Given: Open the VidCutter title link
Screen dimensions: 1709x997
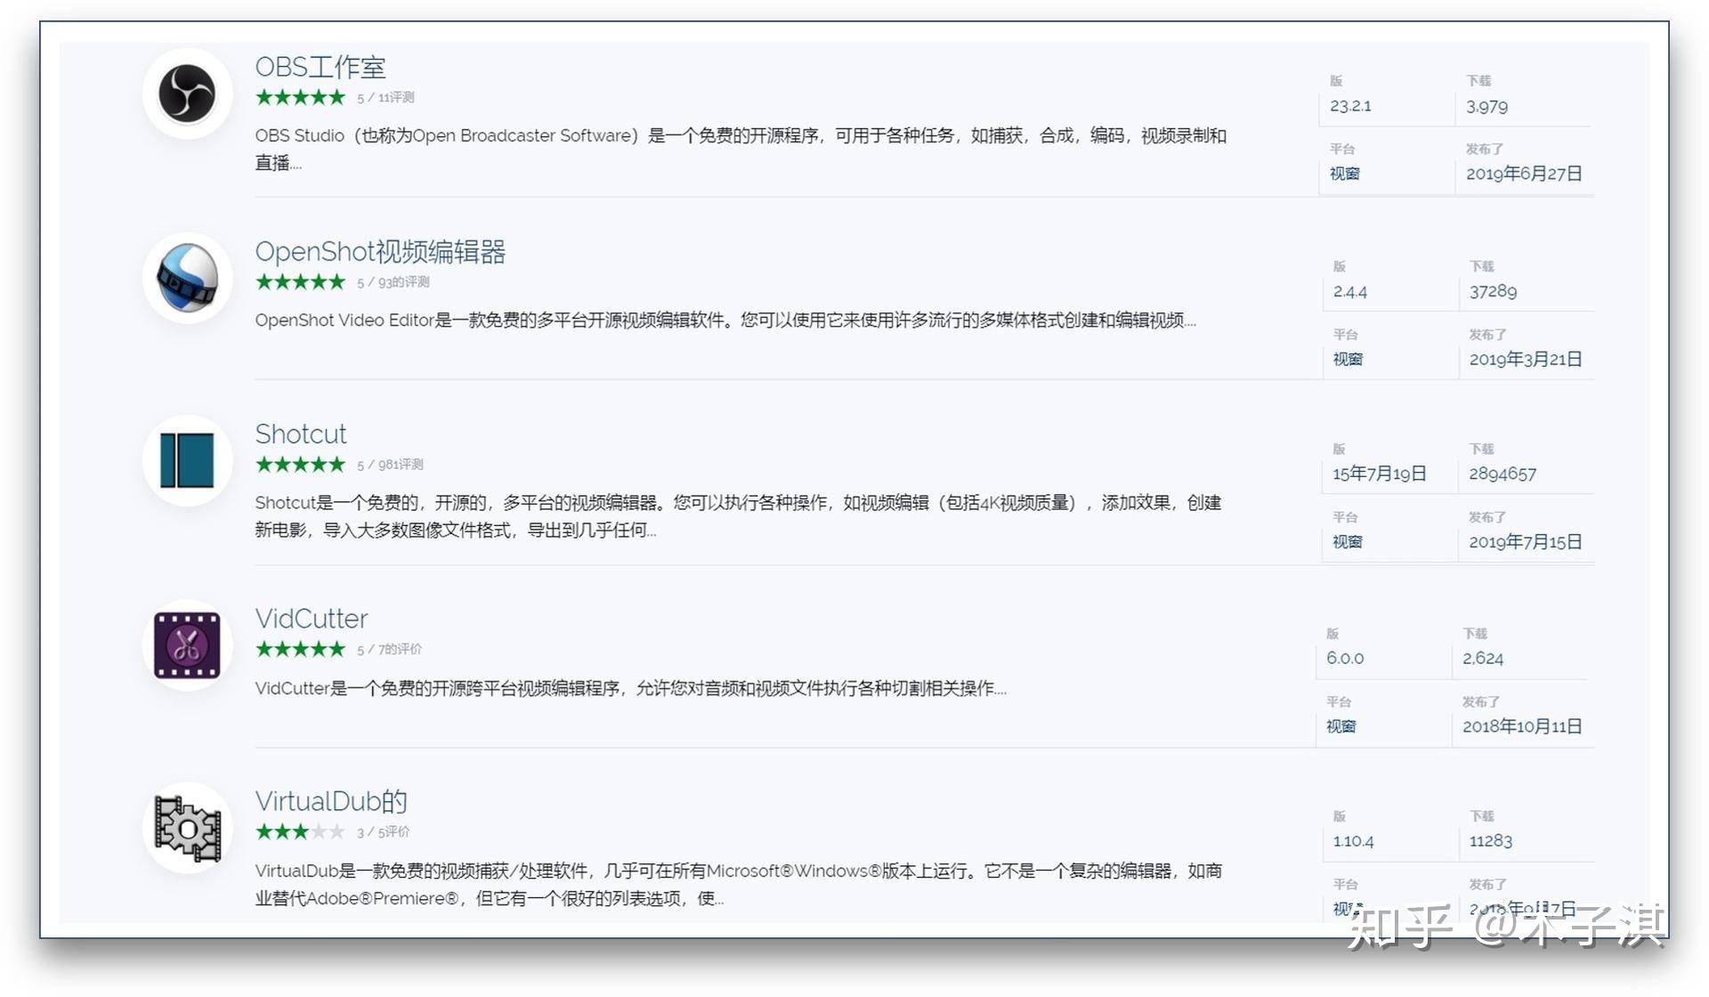Looking at the screenshot, I should [312, 618].
